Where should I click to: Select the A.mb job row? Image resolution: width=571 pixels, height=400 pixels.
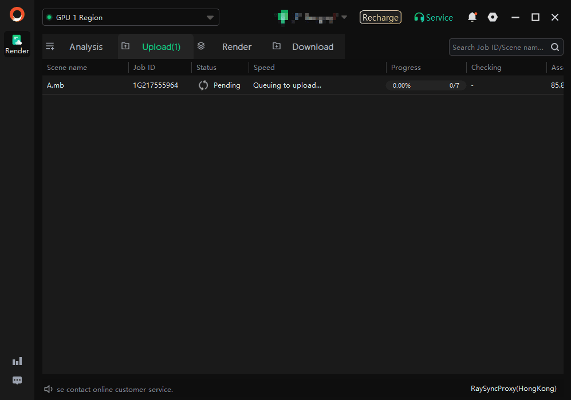pyautogui.click(x=86, y=85)
